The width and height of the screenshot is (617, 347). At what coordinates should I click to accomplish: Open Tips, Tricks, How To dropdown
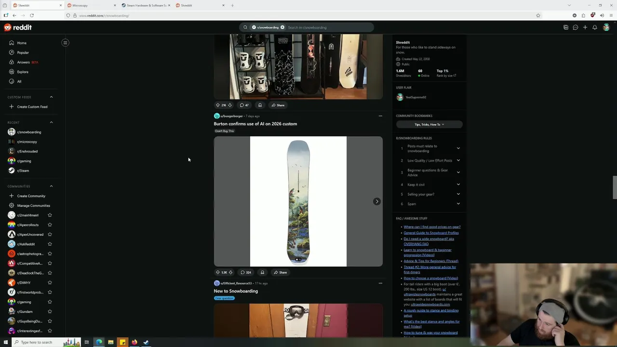[x=429, y=124]
